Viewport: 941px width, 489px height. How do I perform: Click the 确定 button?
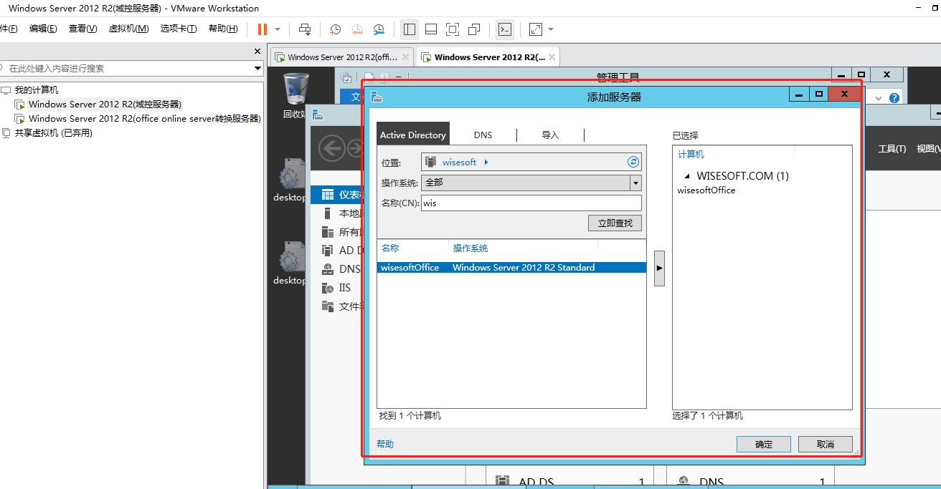point(764,444)
